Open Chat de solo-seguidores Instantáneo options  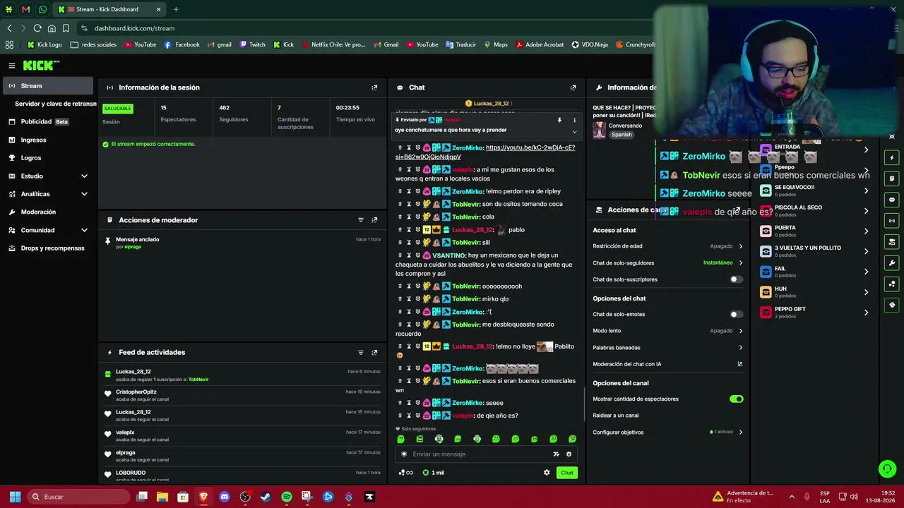(667, 263)
